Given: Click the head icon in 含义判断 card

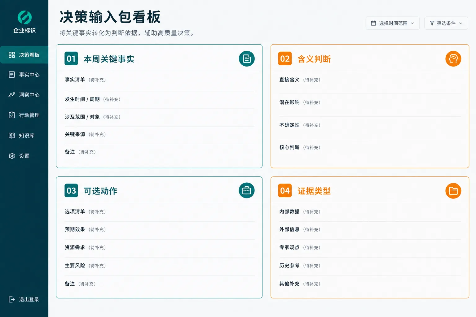Looking at the screenshot, I should [x=453, y=59].
